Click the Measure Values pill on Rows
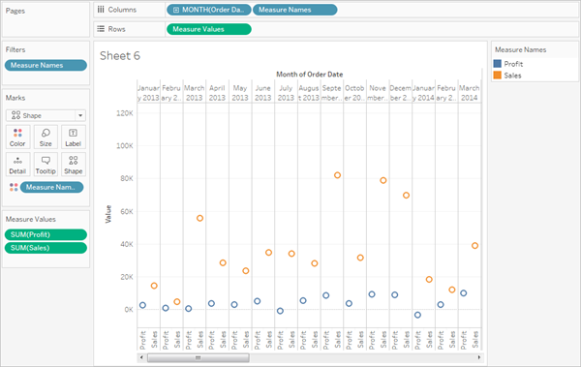 (x=209, y=29)
